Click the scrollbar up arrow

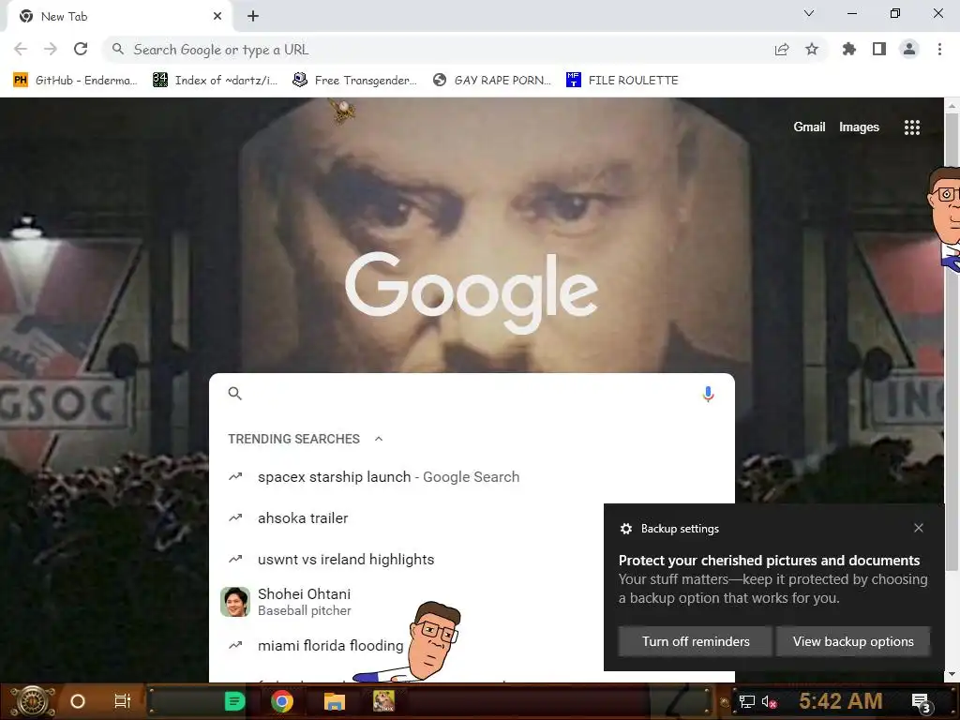[x=952, y=106]
